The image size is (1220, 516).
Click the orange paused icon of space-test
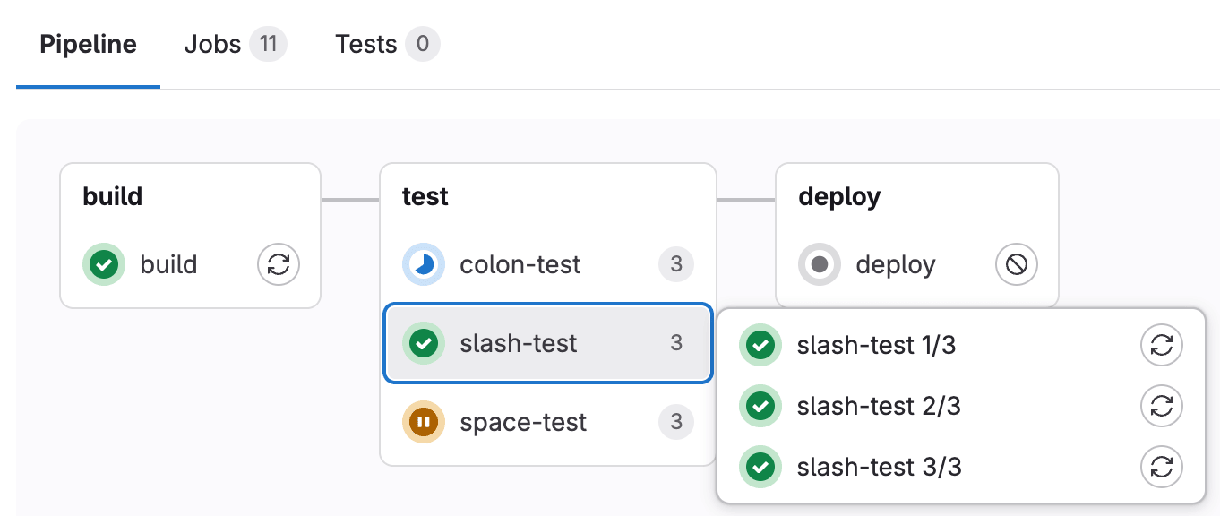(x=424, y=422)
